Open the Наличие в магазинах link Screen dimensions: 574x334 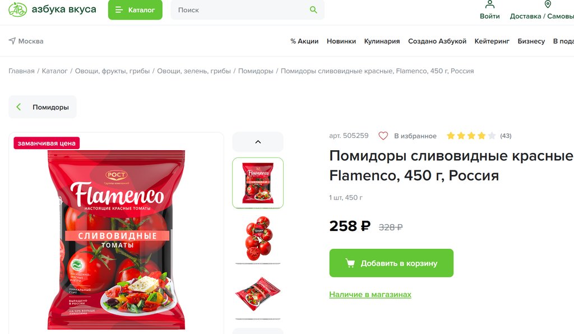coord(370,294)
